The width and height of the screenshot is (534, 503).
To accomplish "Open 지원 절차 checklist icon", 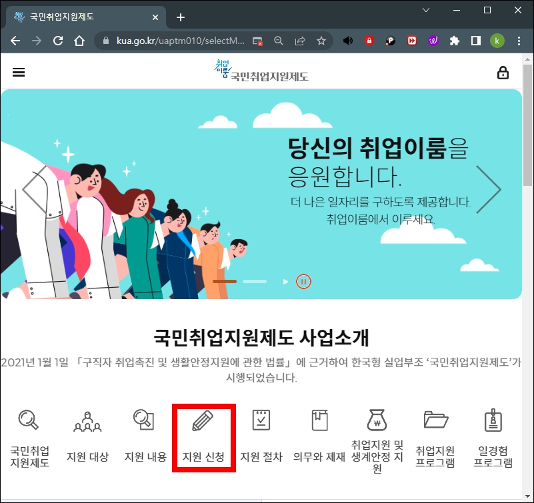I will 261,420.
